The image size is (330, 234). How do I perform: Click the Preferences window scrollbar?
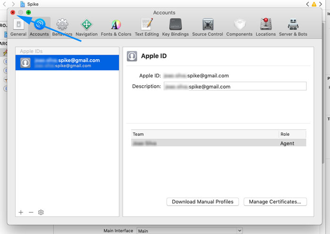(x=323, y=92)
